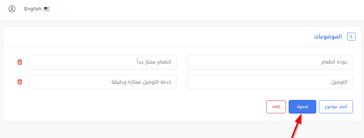Click the red trash icon beside الطعام ممتاز

pos(20,62)
